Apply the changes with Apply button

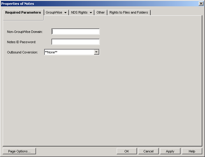pos(170,151)
